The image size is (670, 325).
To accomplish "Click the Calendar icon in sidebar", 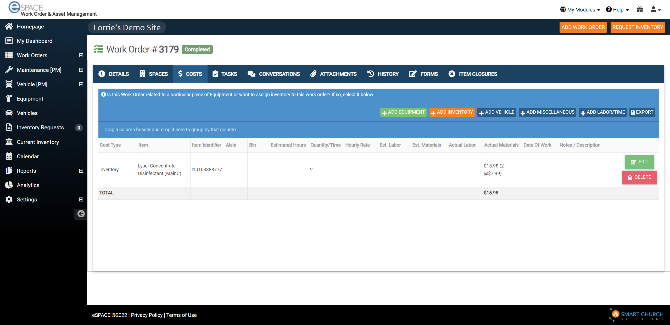I will [9, 156].
